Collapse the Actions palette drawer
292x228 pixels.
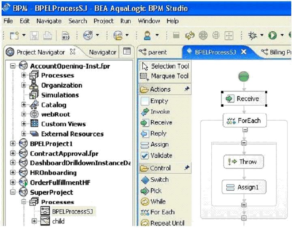[x=161, y=89]
